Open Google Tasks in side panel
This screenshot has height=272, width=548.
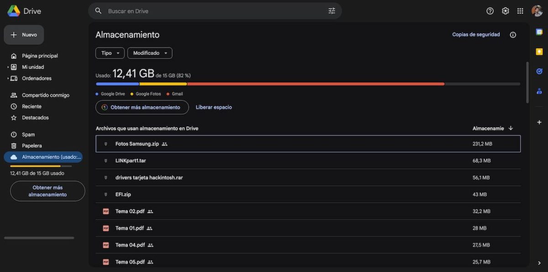point(539,71)
